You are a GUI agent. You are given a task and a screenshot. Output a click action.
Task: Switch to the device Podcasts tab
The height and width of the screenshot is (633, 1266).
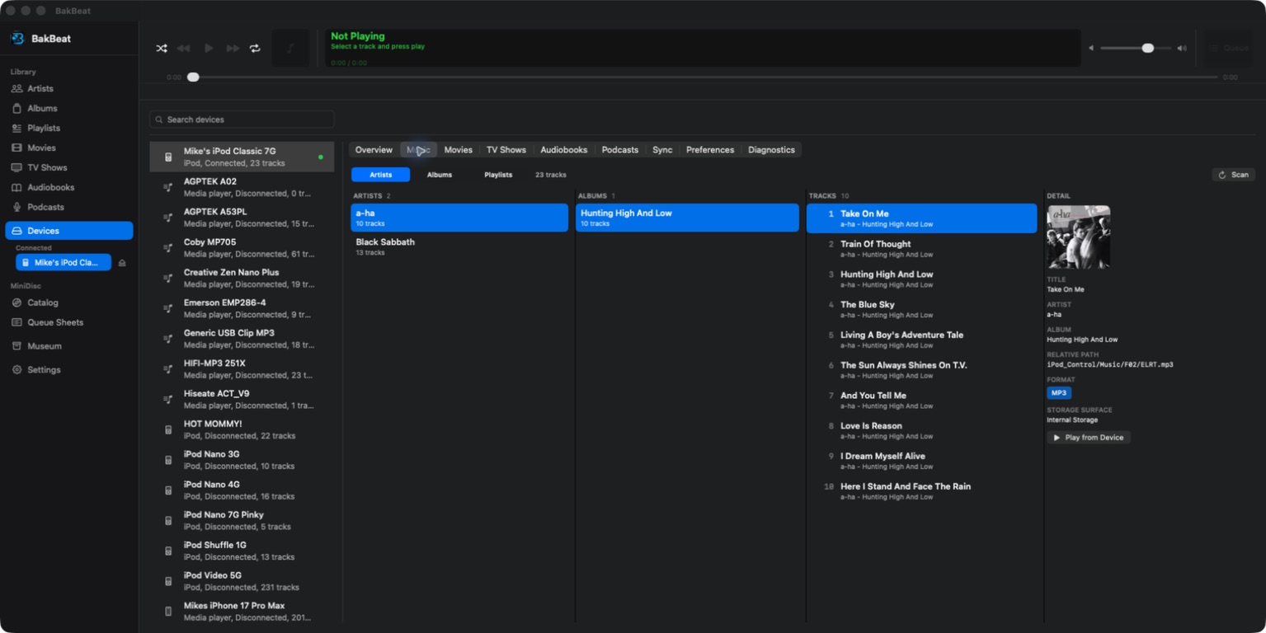620,150
